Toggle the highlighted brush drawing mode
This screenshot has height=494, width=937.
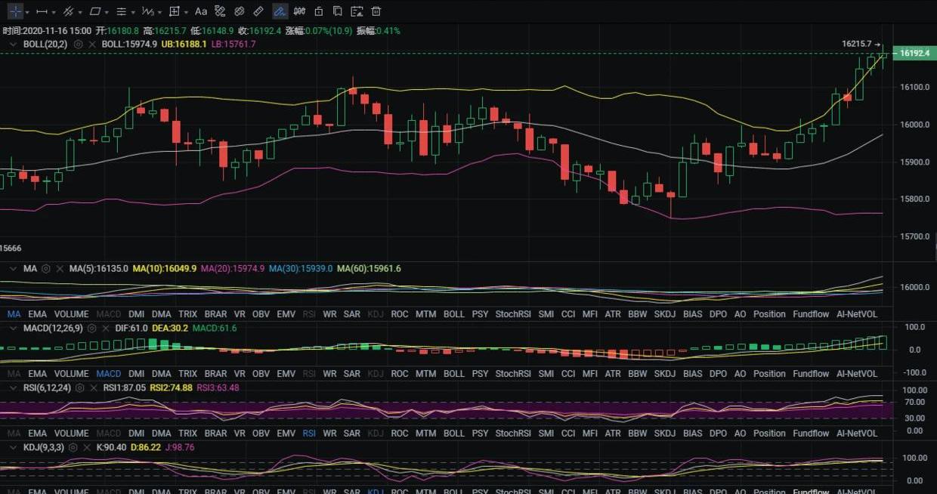click(x=280, y=11)
